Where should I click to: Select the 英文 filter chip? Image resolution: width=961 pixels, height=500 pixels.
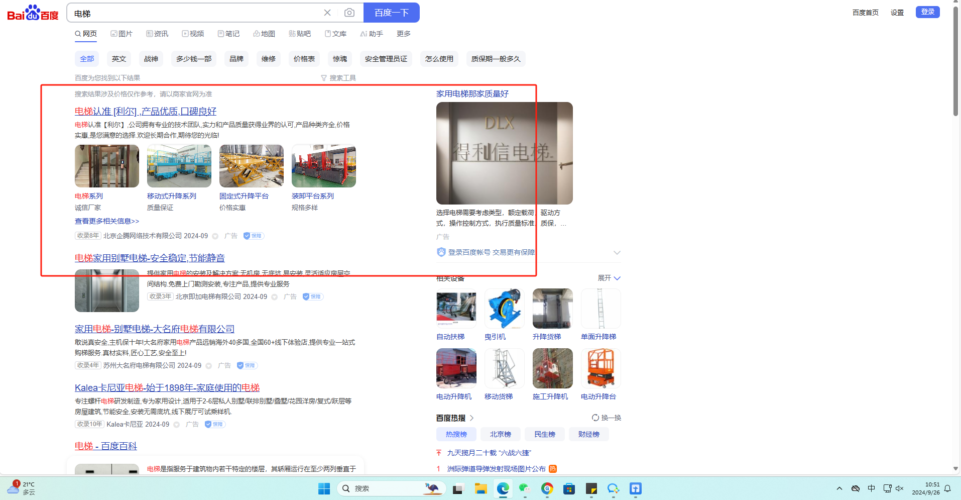point(119,59)
